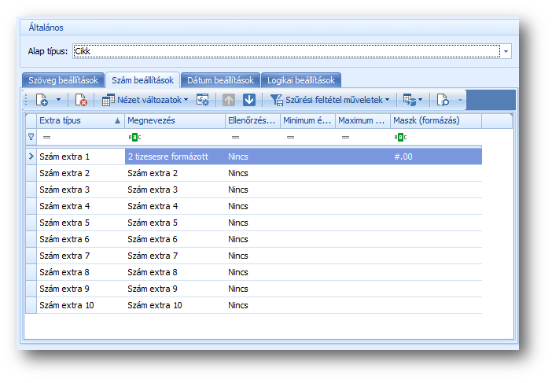552x383 pixels.
Task: Sort by the Extra típus column header
Action: coord(79,120)
